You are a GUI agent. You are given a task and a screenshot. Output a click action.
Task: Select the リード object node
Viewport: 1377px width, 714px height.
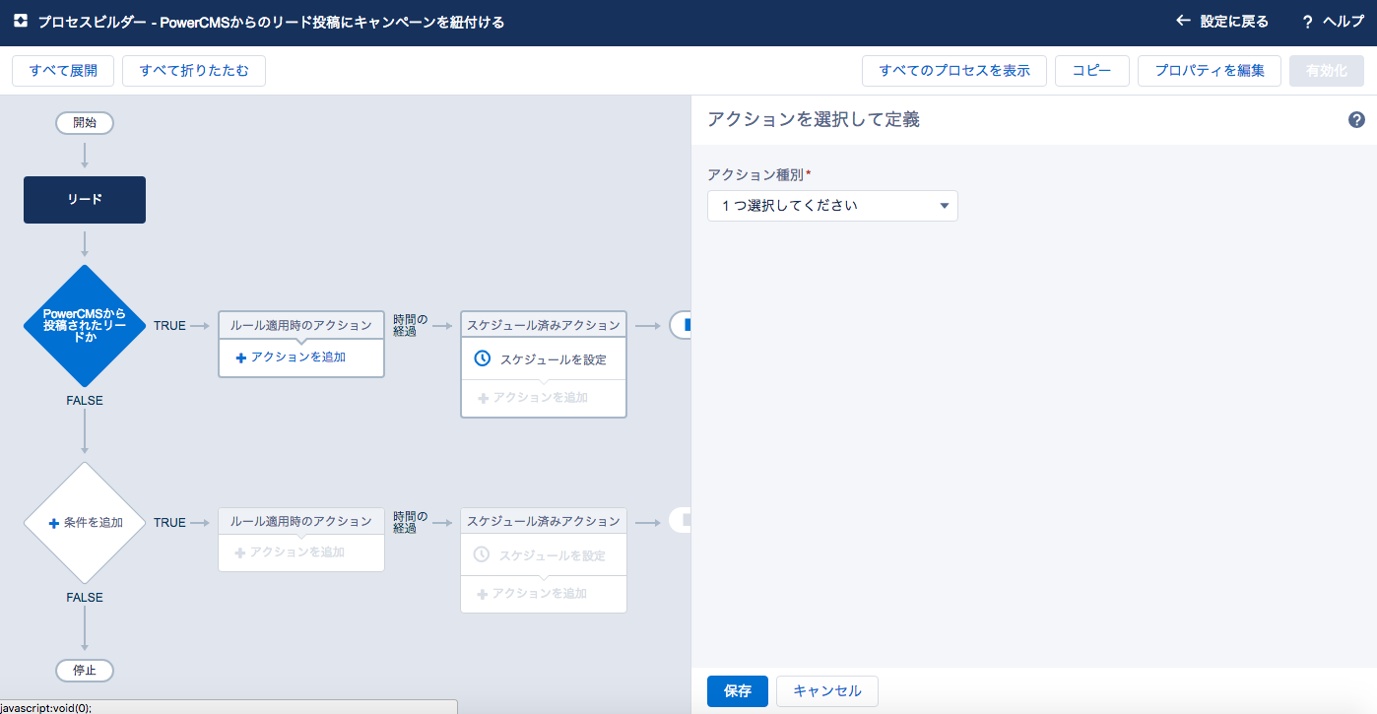point(85,200)
